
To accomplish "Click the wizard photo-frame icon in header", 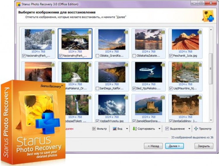I will (208, 16).
